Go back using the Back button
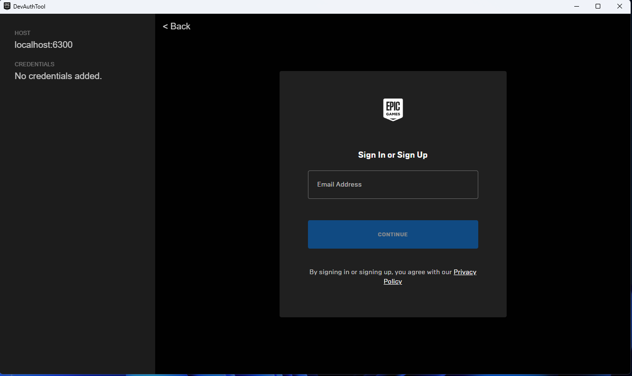632x376 pixels. pyautogui.click(x=176, y=27)
